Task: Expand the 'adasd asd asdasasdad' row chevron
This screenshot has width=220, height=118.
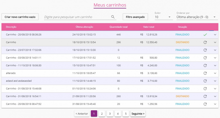Action: 215,81
